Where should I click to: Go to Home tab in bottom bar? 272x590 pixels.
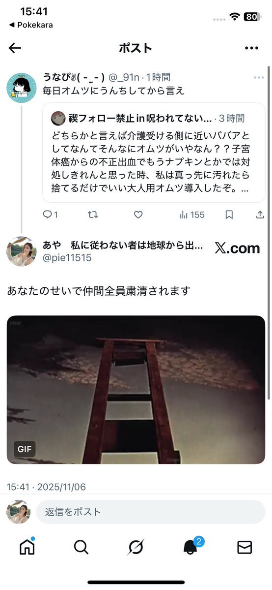[x=27, y=547]
